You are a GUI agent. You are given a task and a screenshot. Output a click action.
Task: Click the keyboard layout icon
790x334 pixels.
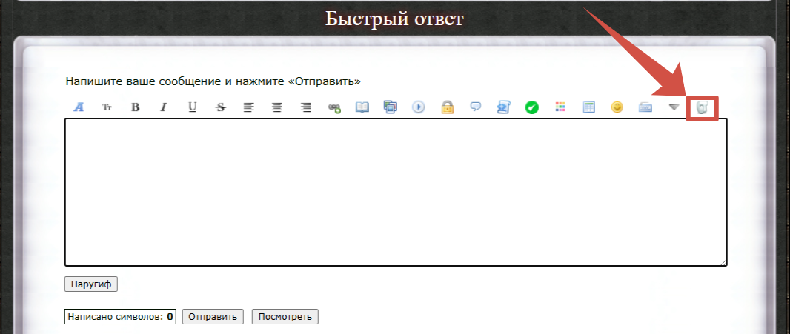pos(645,107)
